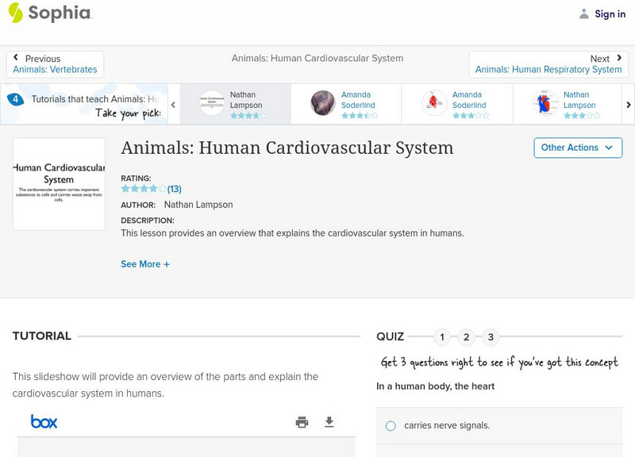Select Amanda Soderlind's first tutorial card
This screenshot has height=457, width=635.
345,104
